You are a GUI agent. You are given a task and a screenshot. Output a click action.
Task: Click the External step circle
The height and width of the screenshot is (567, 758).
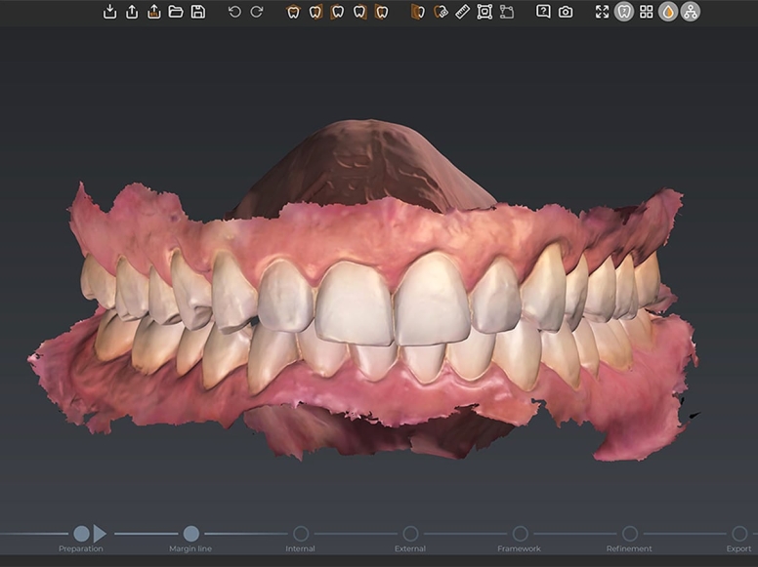[x=410, y=534]
